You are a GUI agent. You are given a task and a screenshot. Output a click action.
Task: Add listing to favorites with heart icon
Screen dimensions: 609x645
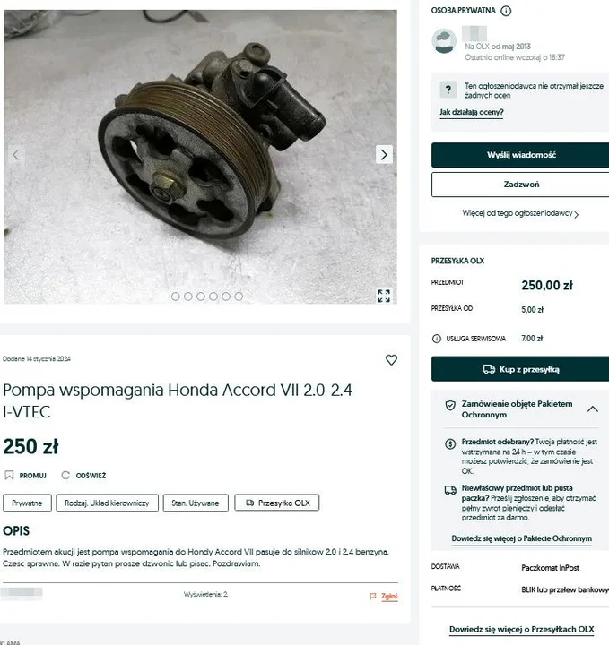point(391,360)
